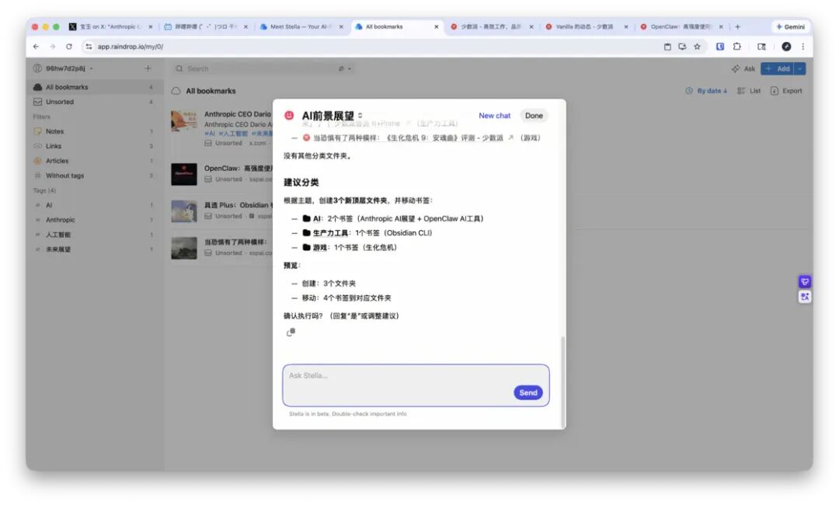Open the Unsorted collection in the sidebar
839x505 pixels.
tap(95, 102)
